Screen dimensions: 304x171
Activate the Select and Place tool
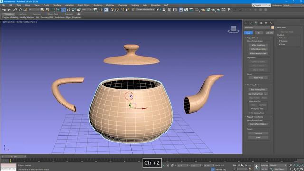click(79, 9)
